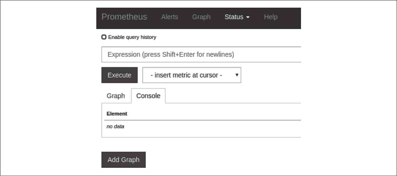397x176 pixels.
Task: Go to Graph in the top navbar
Action: point(201,17)
